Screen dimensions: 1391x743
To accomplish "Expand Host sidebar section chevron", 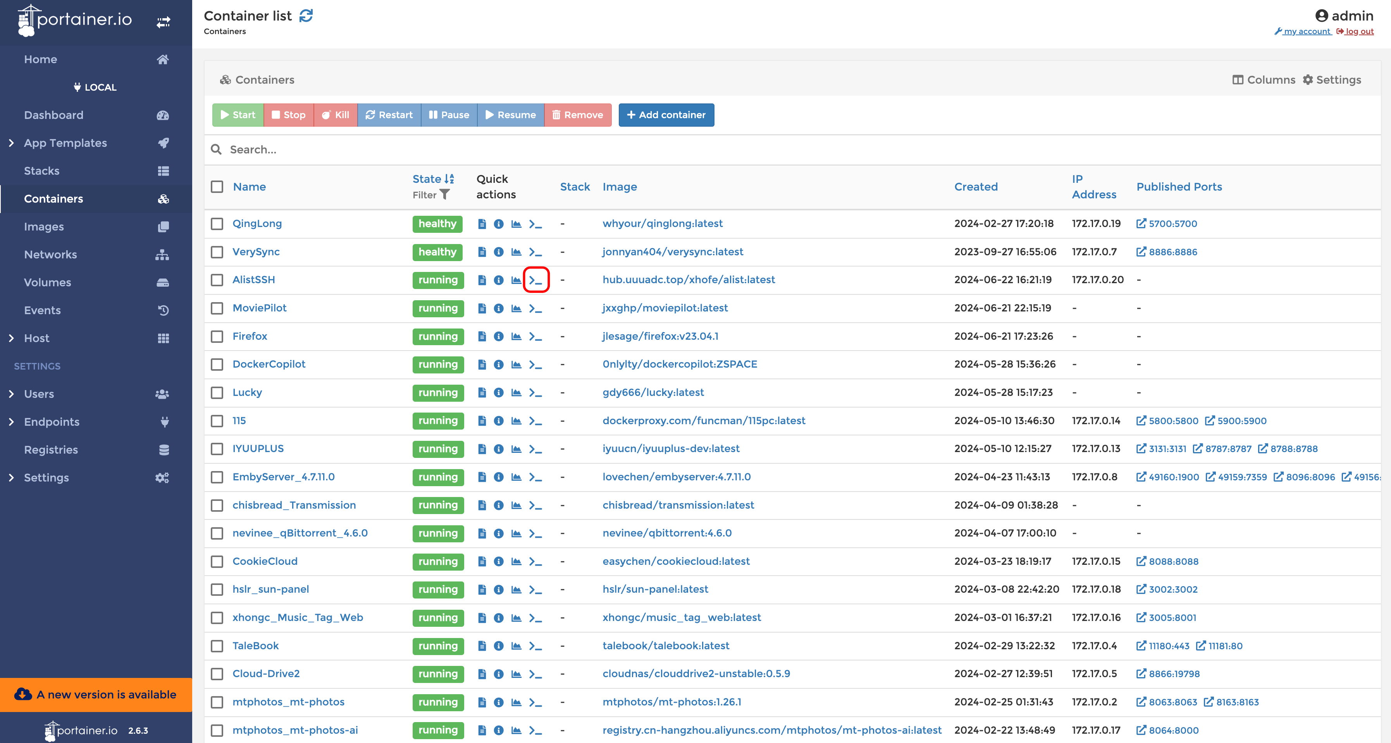I will [11, 339].
